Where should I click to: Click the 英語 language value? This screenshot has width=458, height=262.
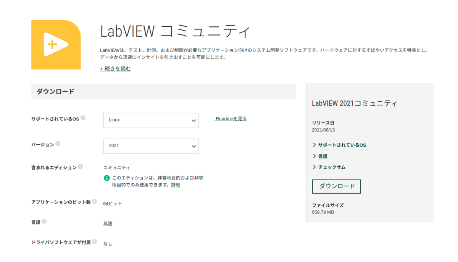[108, 224]
